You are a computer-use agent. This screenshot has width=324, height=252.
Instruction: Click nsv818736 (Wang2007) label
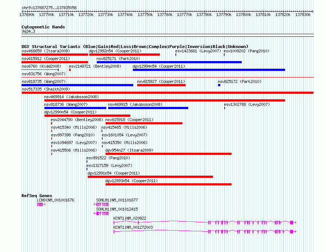pos(66,104)
